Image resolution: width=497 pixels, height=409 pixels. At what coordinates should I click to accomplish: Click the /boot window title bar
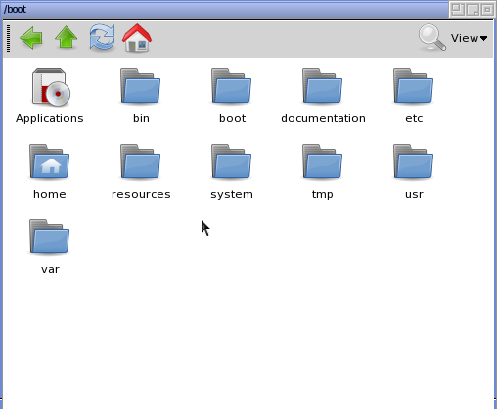[225, 9]
